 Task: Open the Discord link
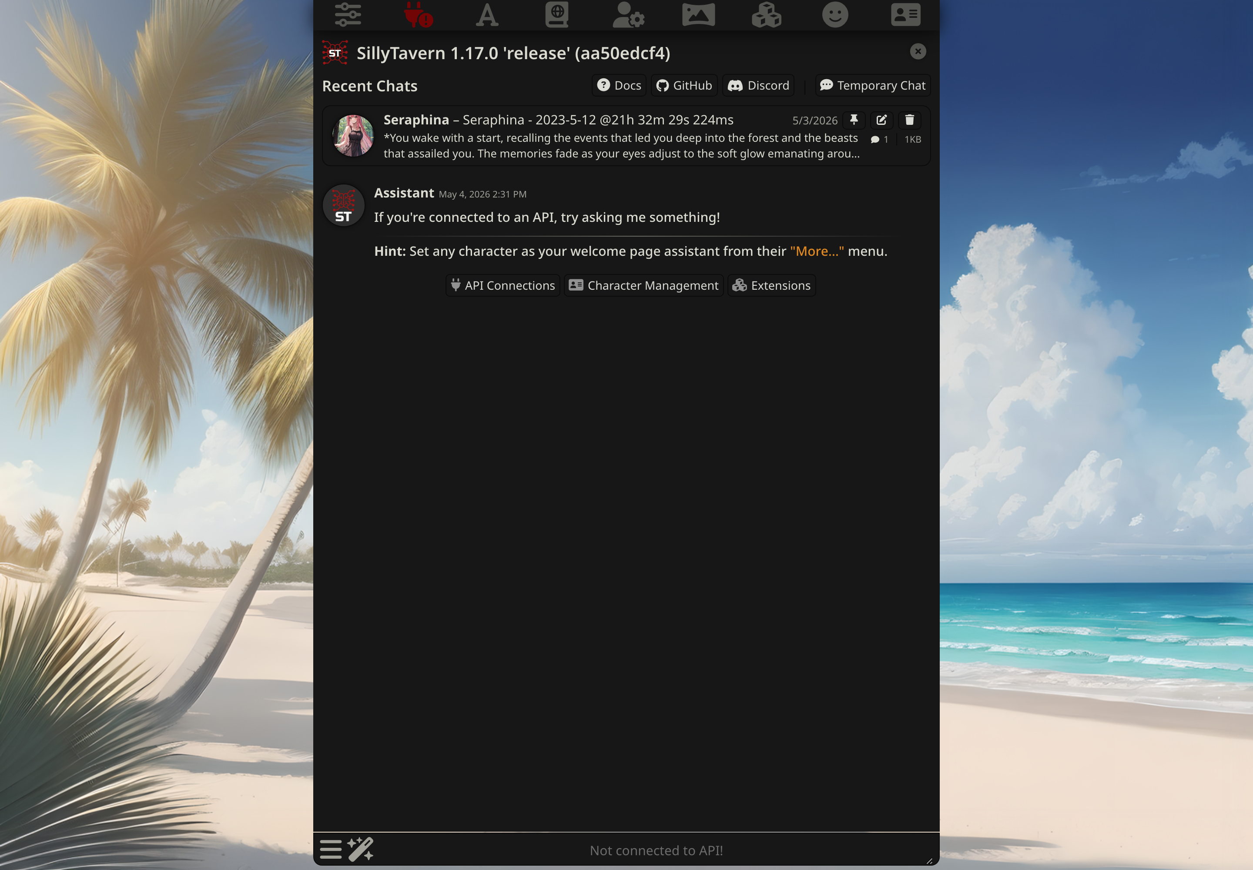tap(758, 86)
